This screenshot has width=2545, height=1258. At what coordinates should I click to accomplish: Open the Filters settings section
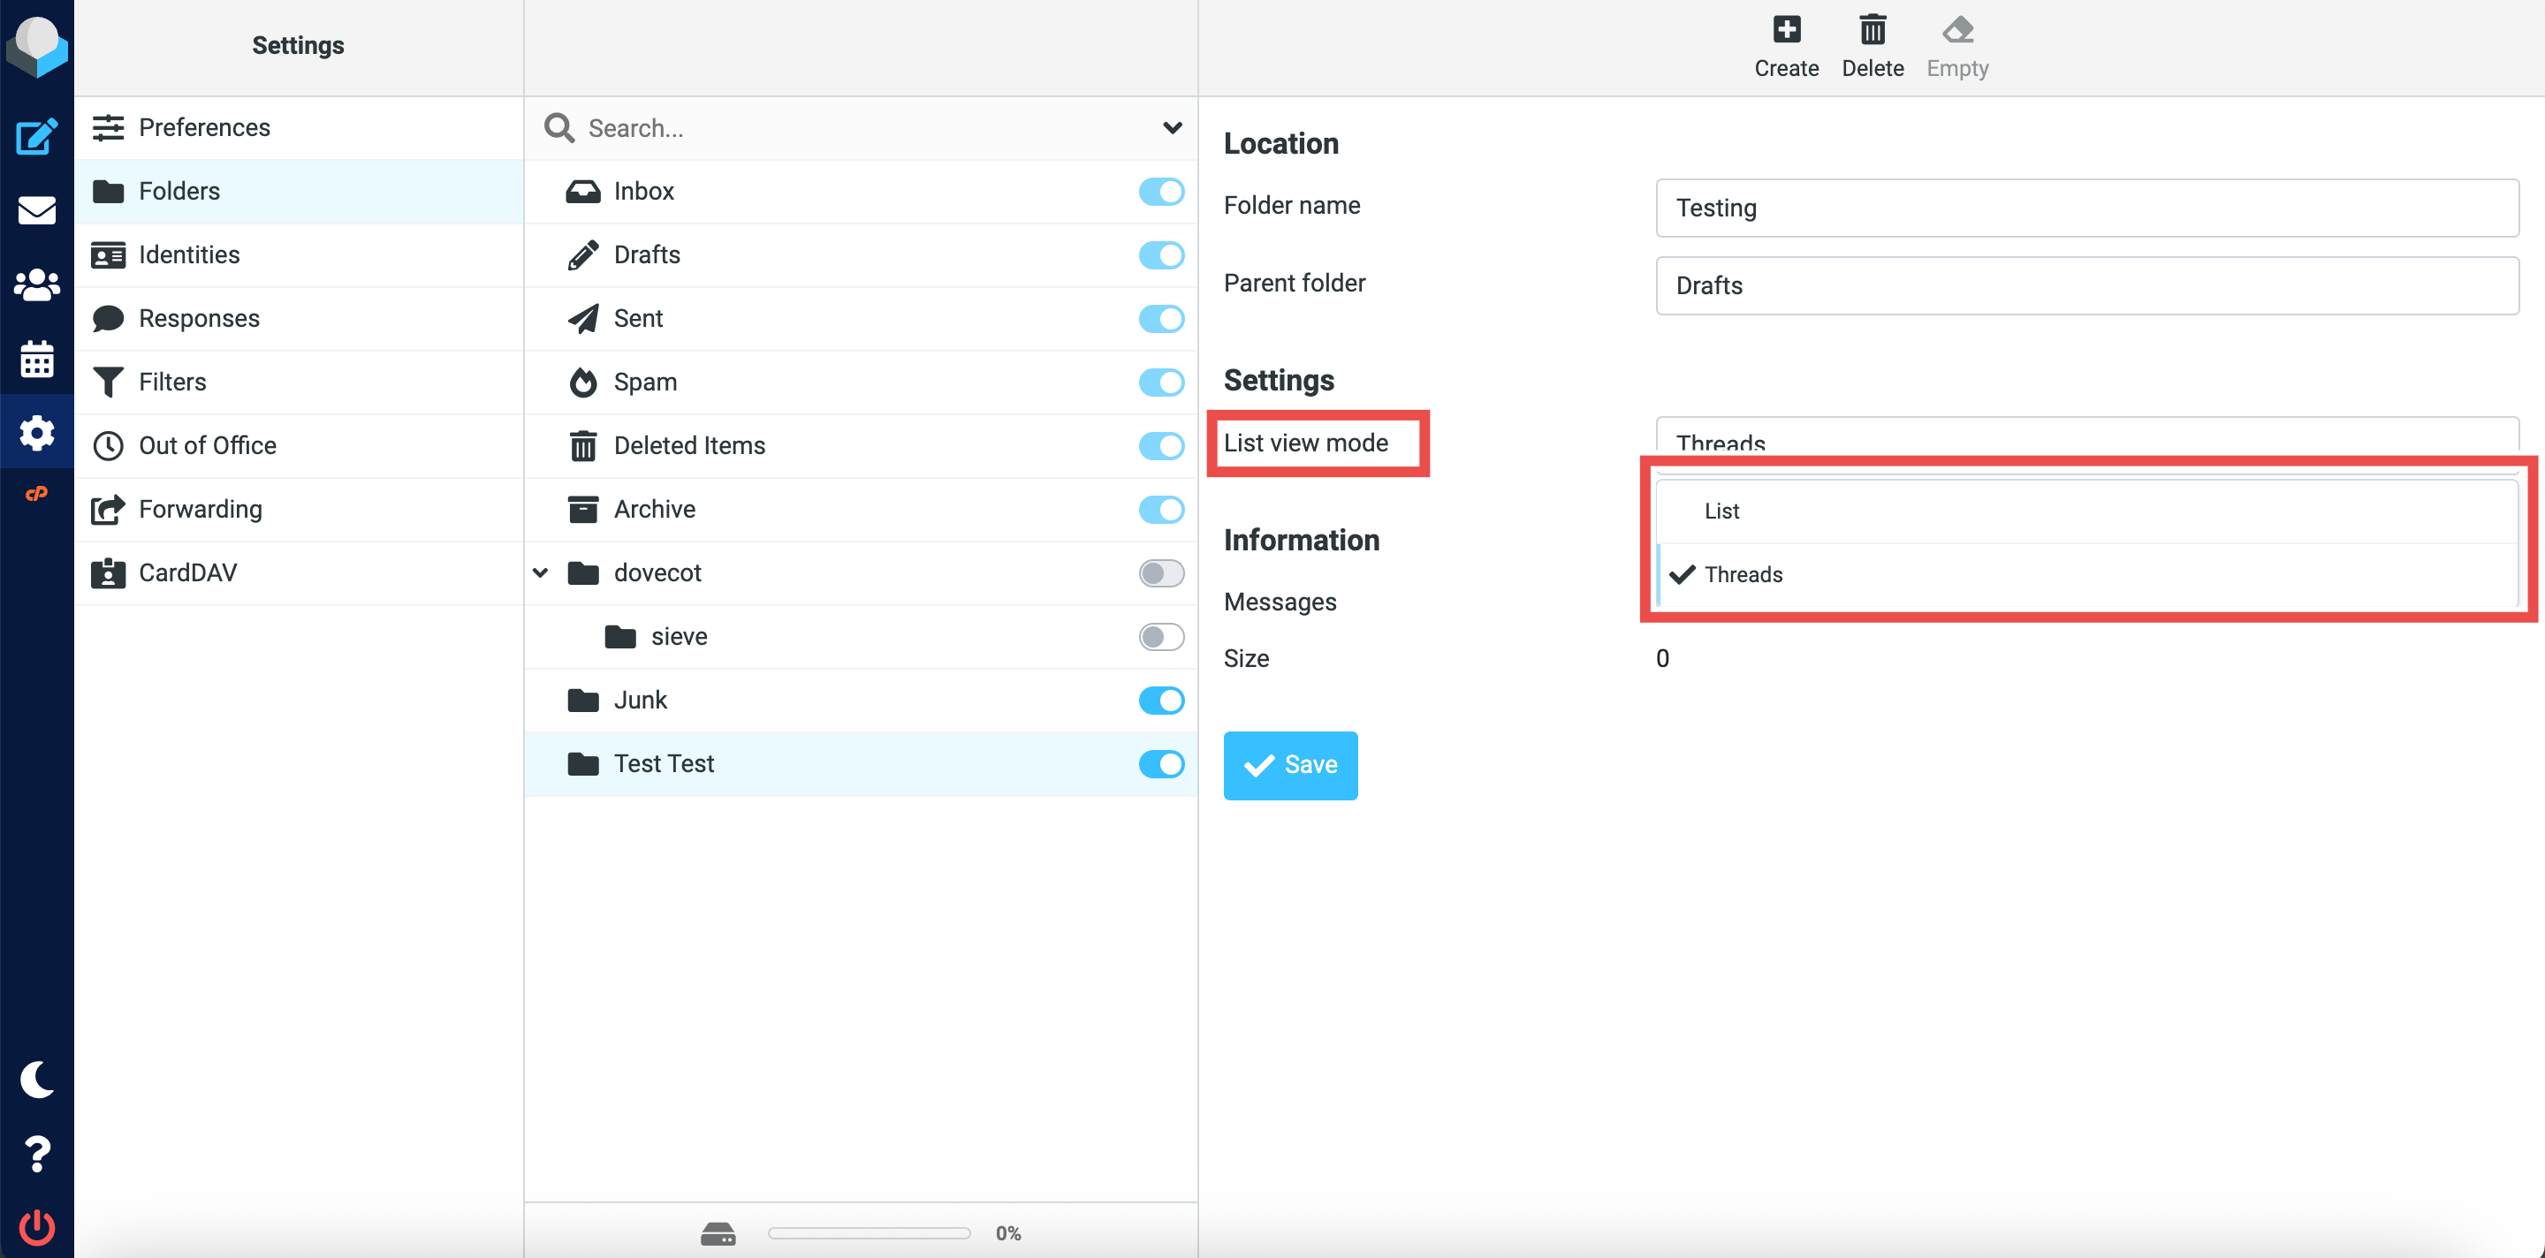[x=172, y=383]
